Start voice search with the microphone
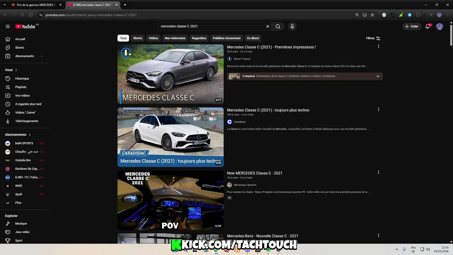Screen dimensions: 453x255 point(292,26)
